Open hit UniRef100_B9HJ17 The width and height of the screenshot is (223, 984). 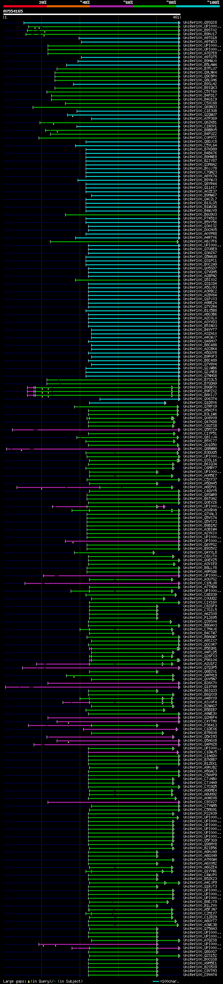click(x=200, y=34)
